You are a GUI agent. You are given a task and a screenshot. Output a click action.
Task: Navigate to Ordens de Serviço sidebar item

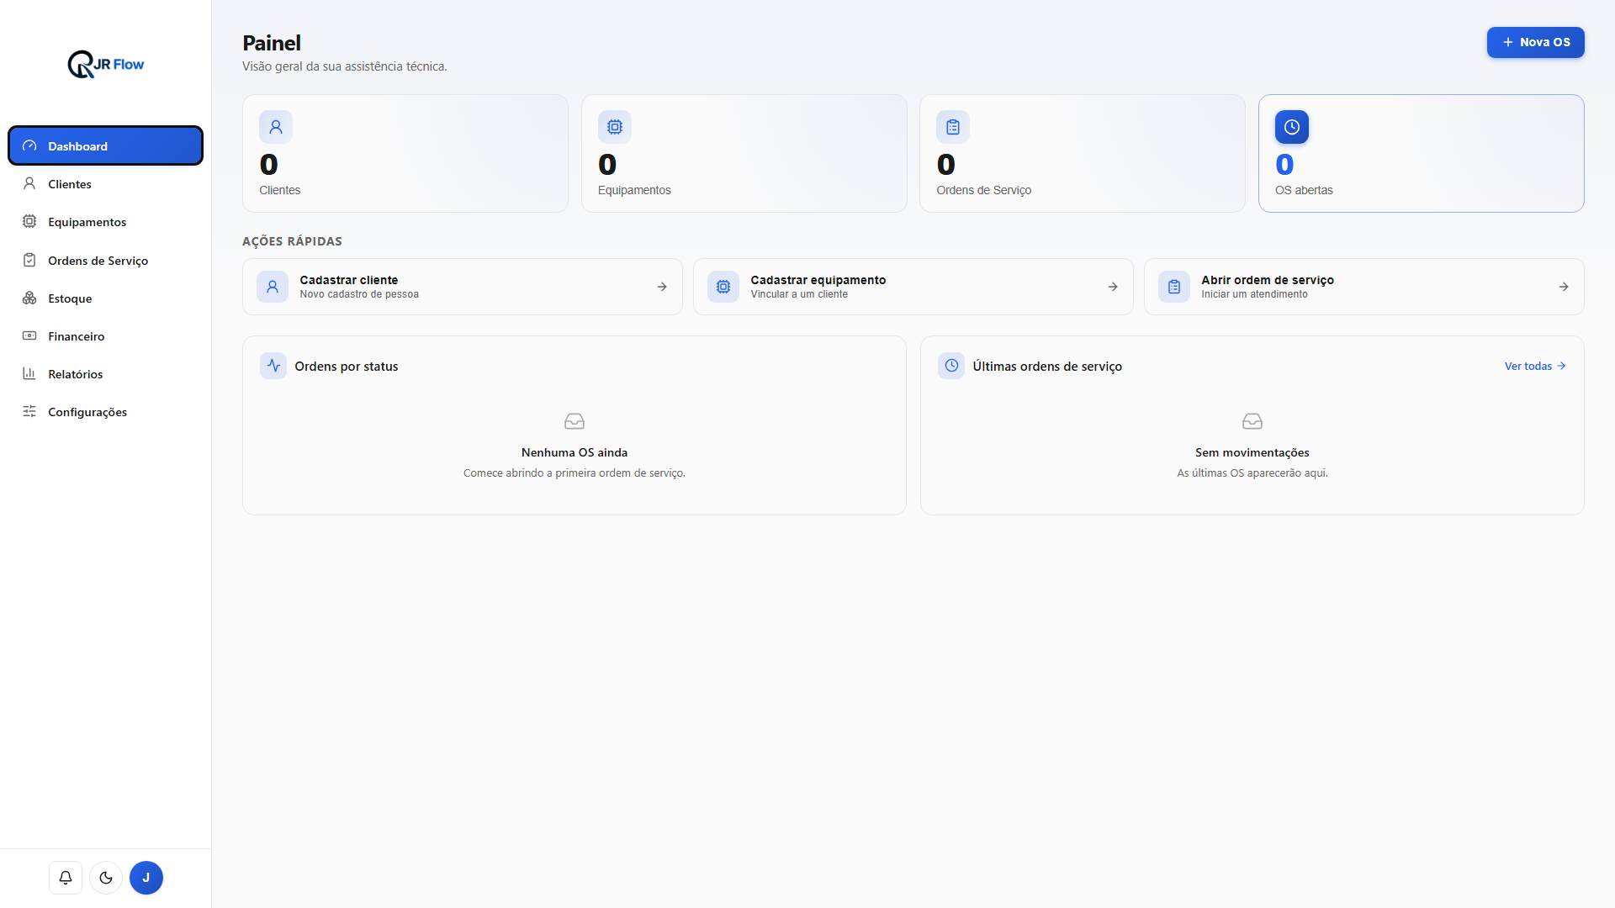pyautogui.click(x=105, y=260)
